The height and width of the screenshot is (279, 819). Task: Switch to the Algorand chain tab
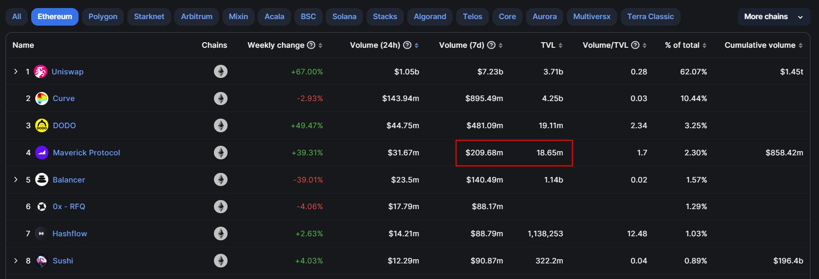tap(430, 17)
